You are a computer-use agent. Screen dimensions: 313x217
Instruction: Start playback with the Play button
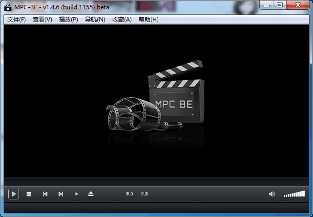(14, 194)
